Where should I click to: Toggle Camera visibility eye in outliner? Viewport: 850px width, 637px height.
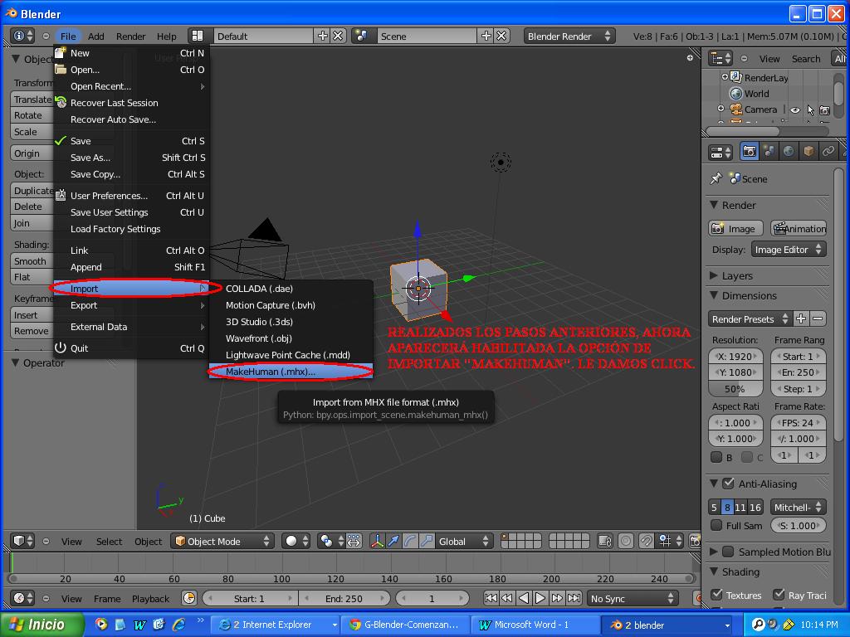pos(794,110)
